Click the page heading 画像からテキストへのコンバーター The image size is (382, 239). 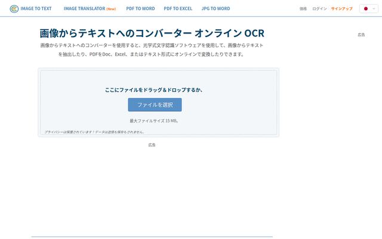tap(152, 33)
